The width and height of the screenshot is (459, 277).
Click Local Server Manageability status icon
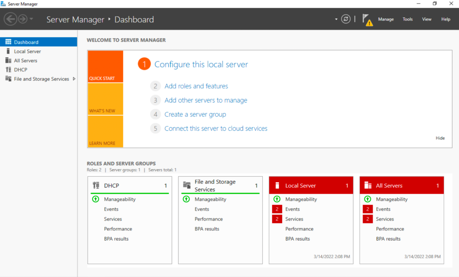[x=277, y=199]
